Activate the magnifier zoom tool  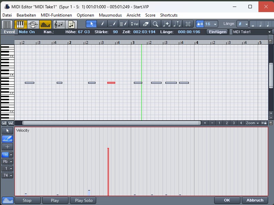pyautogui.click(x=156, y=24)
